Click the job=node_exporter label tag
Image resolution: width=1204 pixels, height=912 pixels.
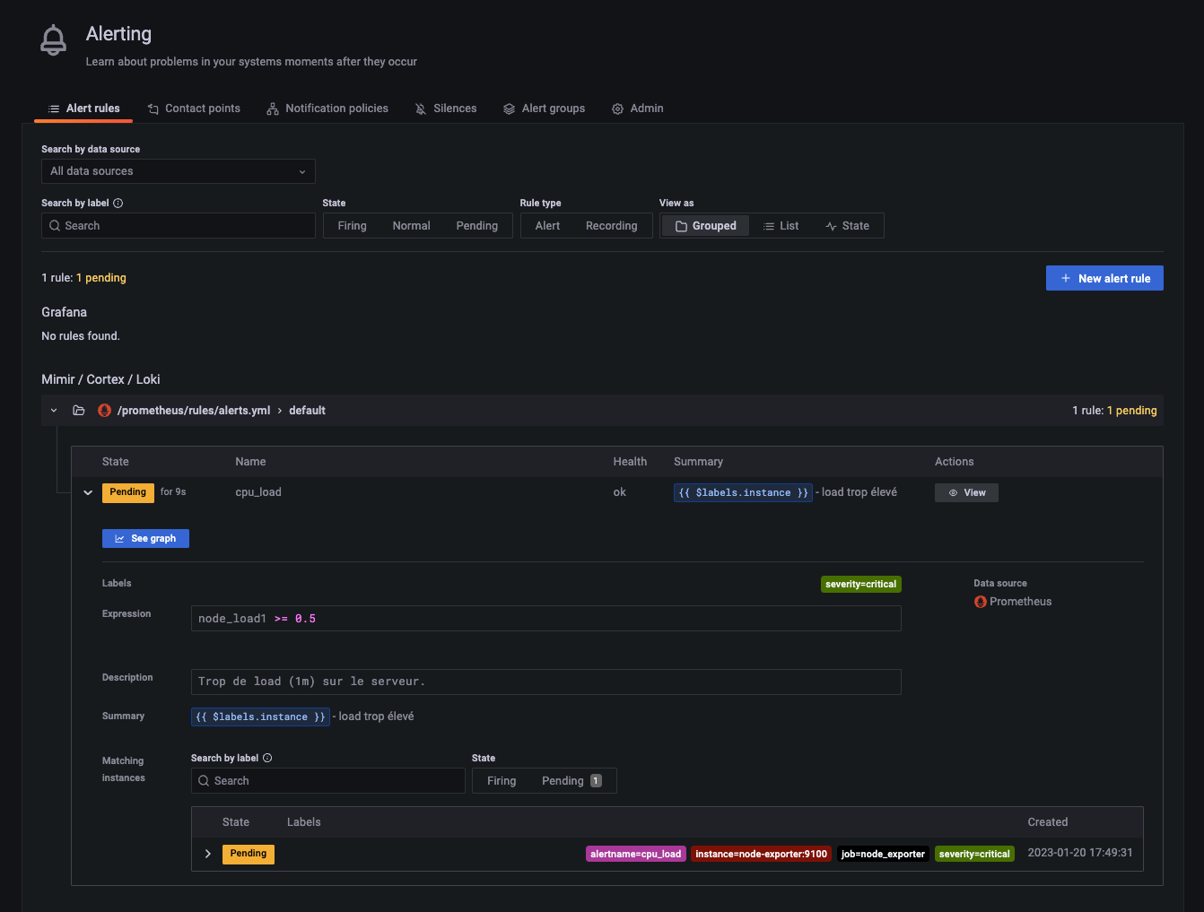(883, 854)
